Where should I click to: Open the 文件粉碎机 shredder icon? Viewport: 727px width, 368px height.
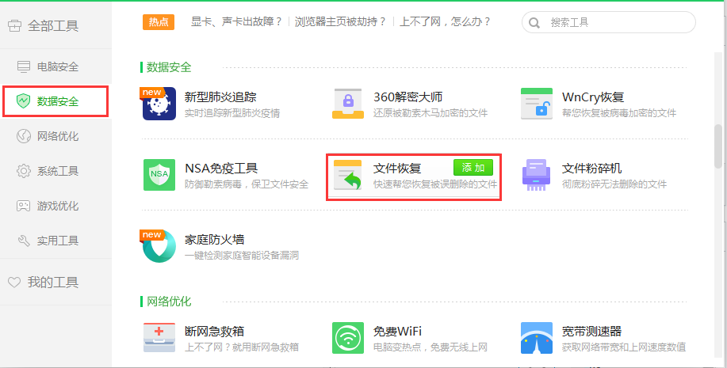tap(537, 175)
